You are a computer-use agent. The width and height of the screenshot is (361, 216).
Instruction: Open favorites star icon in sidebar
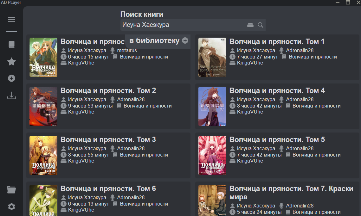[11, 62]
